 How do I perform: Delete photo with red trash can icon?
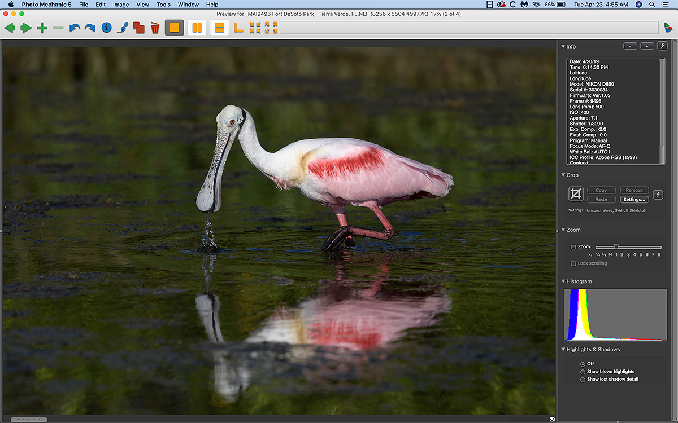point(155,28)
